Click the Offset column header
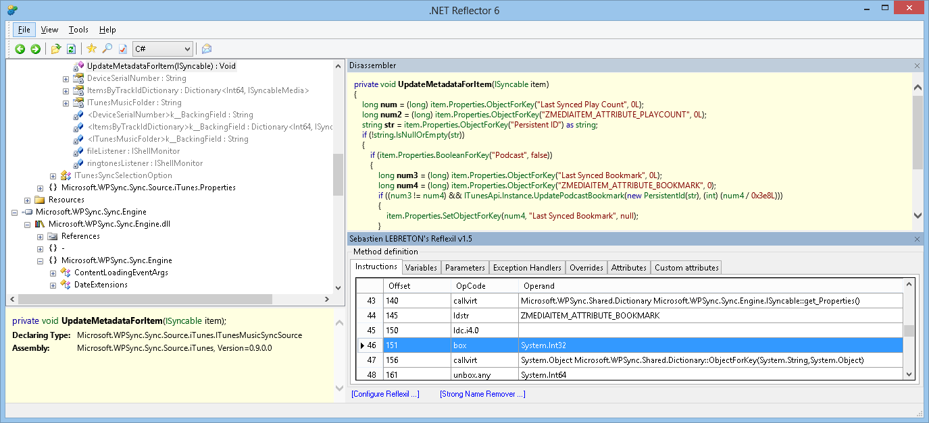 pos(417,286)
